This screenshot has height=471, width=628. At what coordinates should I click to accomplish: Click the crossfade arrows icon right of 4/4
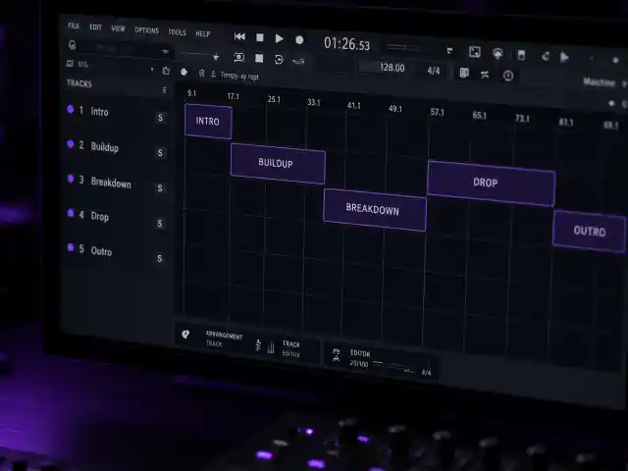click(x=485, y=75)
